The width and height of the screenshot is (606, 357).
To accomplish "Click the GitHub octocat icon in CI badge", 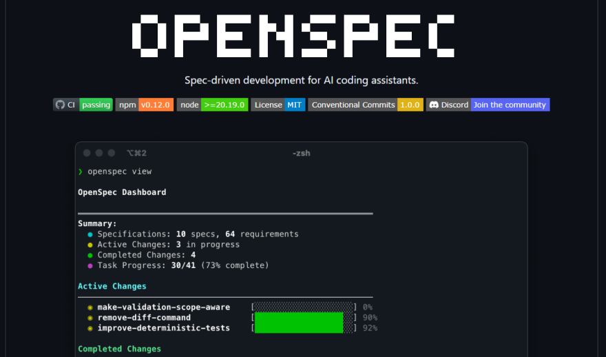I will coord(60,105).
